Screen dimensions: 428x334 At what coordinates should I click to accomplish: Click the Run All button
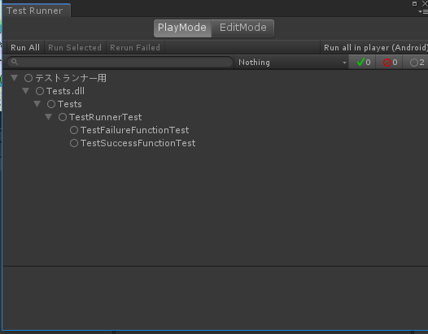coord(25,47)
